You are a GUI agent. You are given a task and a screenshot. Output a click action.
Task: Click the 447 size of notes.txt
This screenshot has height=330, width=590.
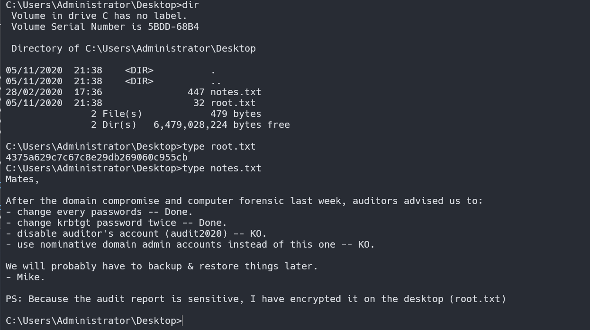[x=196, y=92]
